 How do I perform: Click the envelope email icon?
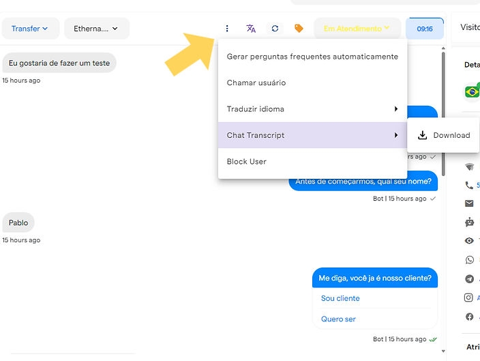coord(469,203)
